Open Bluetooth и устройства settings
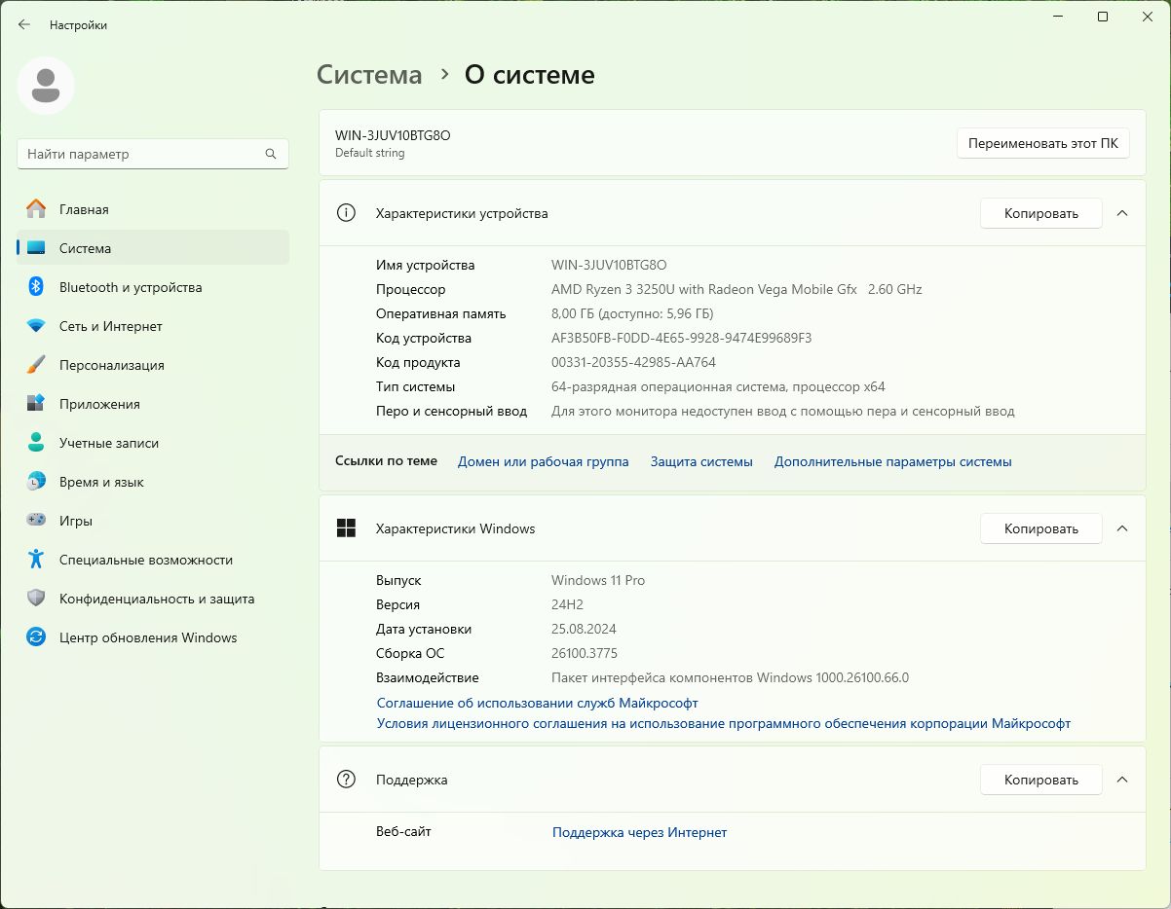 click(x=153, y=287)
